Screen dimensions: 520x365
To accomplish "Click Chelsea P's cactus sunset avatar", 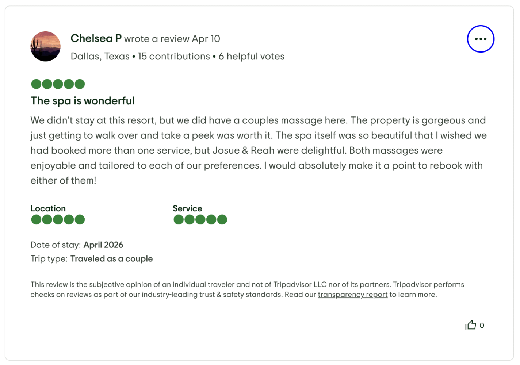I will click(46, 46).
